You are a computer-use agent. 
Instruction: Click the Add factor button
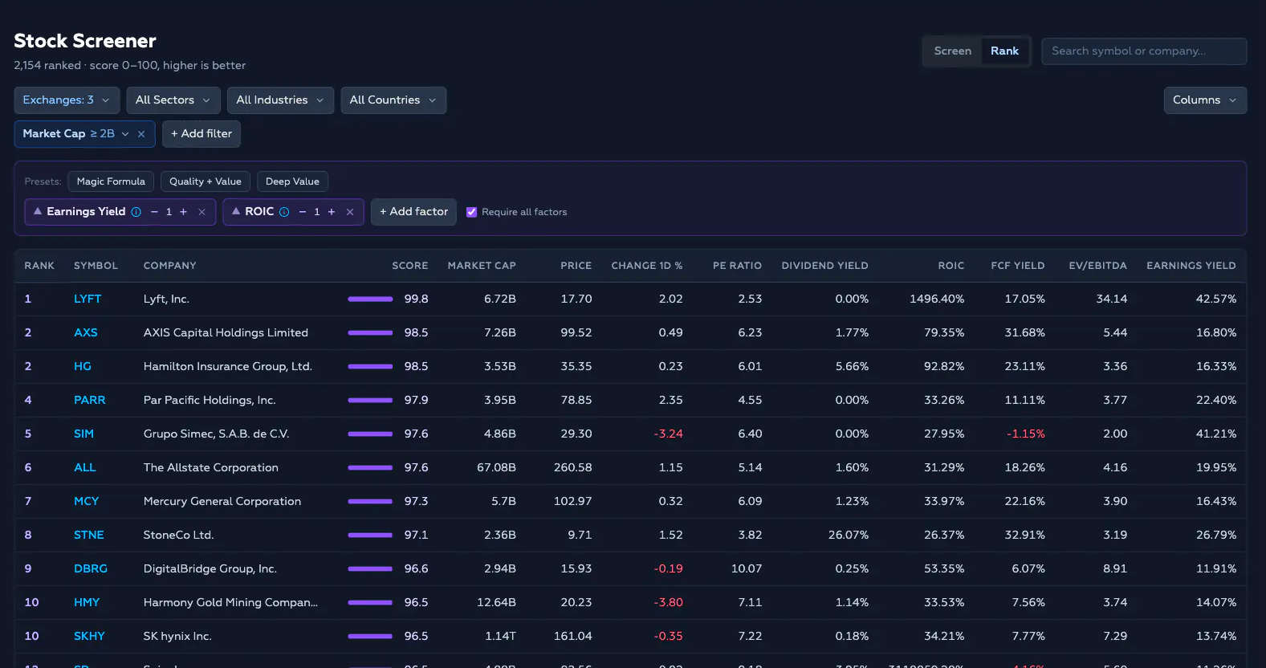tap(413, 212)
